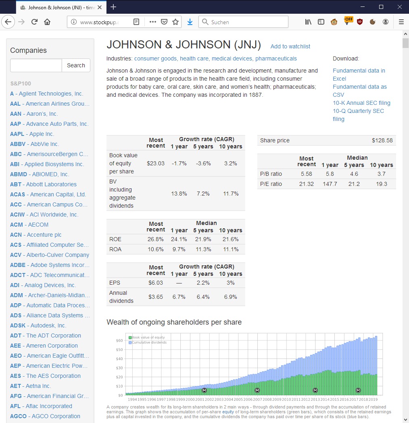Screen dimensions: 409x423
Task: Open the Firefox hamburger menu
Action: click(x=401, y=22)
